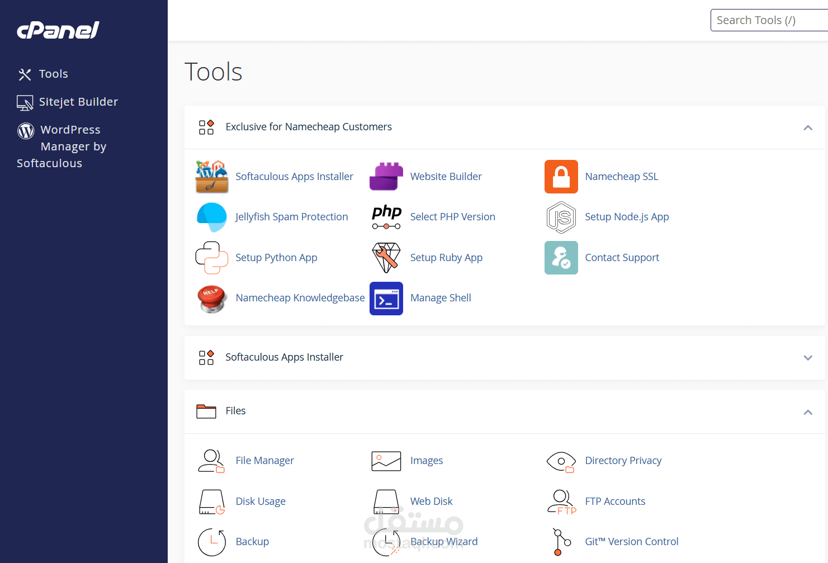828x563 pixels.
Task: Click the Images picture icon
Action: (386, 461)
